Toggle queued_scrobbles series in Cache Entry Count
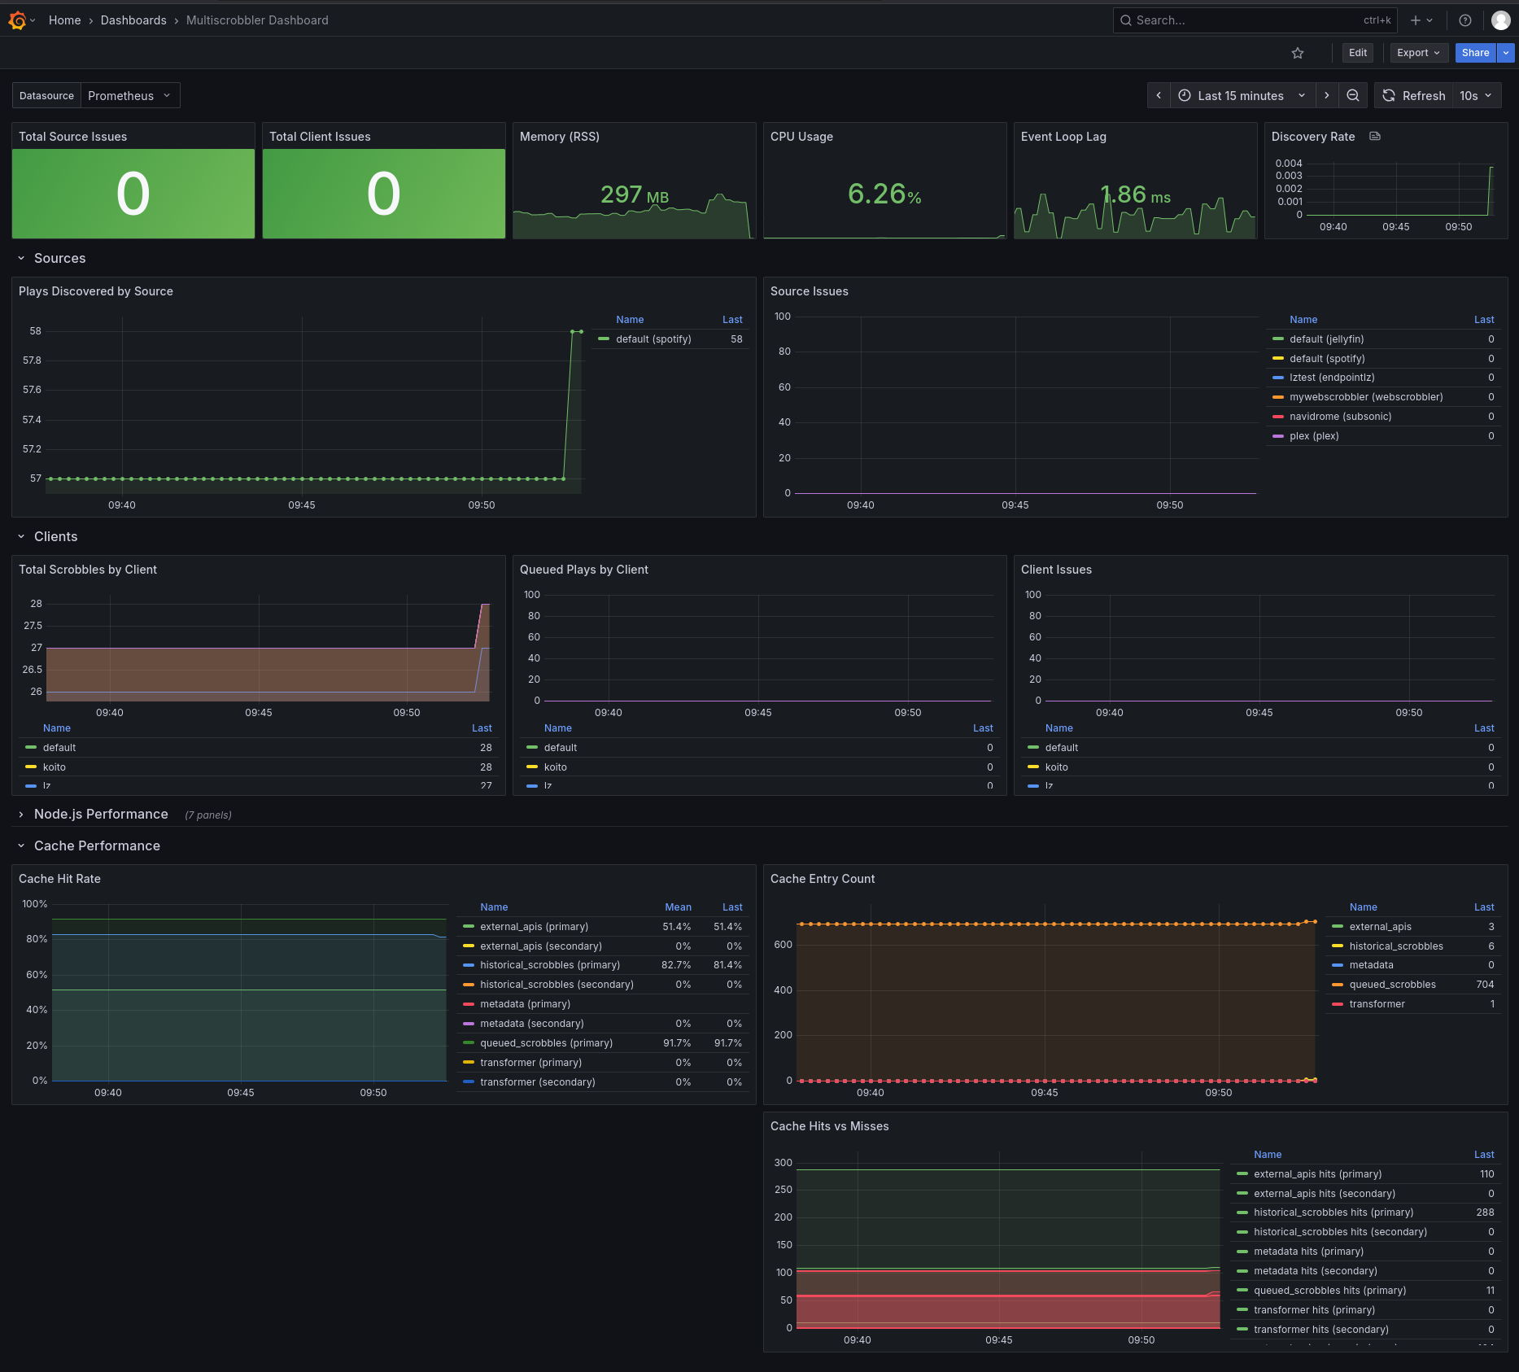The width and height of the screenshot is (1519, 1372). (x=1392, y=985)
